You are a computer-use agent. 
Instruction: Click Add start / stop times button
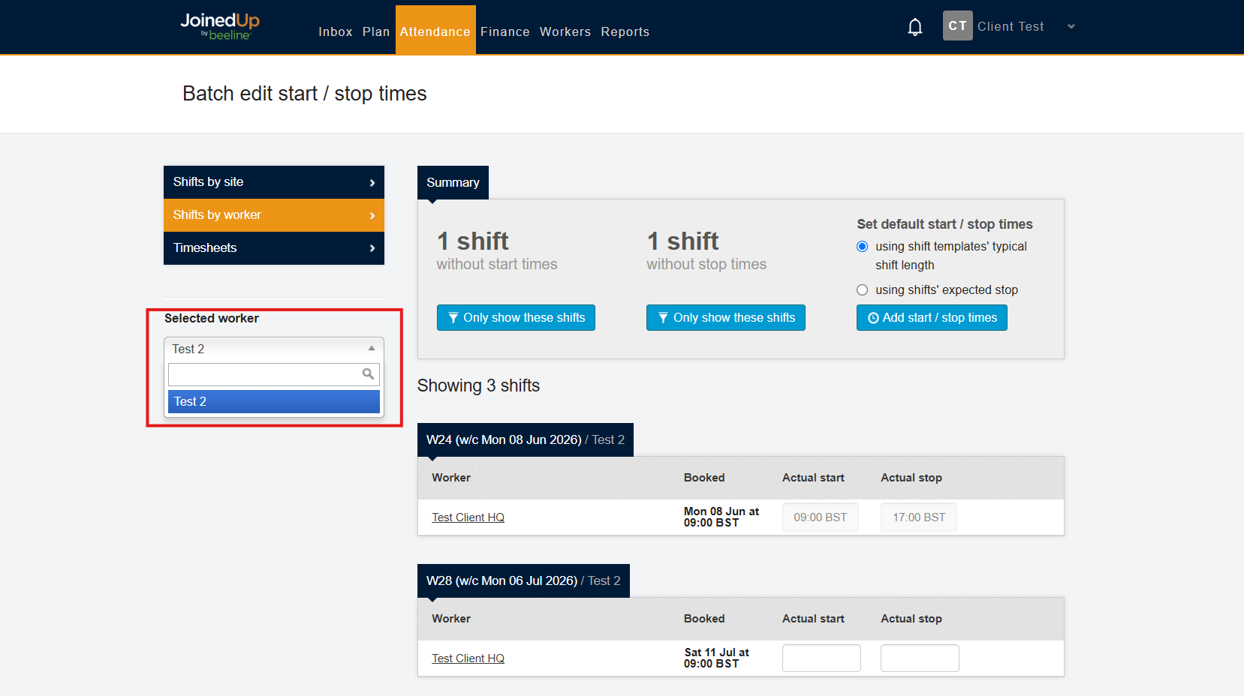[x=932, y=318]
